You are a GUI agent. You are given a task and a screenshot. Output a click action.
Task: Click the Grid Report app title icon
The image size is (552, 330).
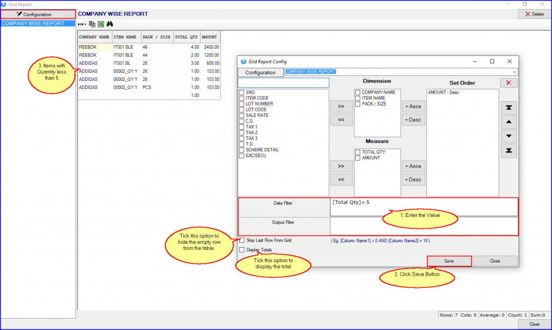click(x=4, y=4)
